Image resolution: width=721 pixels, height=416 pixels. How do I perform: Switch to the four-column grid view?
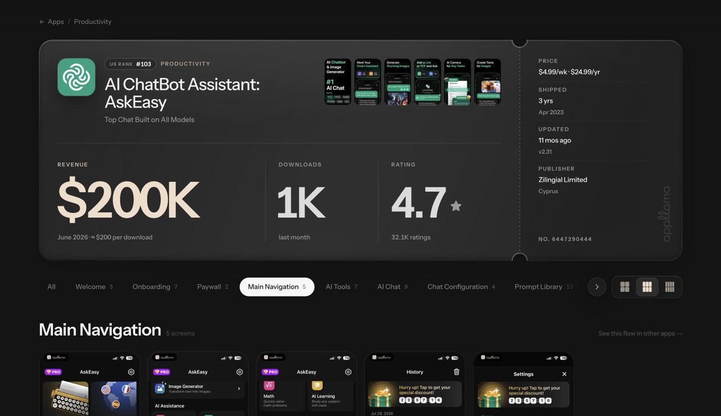[x=669, y=287]
